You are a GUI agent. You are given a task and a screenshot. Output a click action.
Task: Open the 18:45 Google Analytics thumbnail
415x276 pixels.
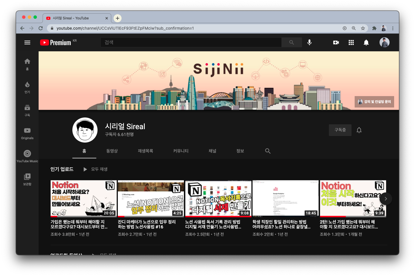pos(285,199)
